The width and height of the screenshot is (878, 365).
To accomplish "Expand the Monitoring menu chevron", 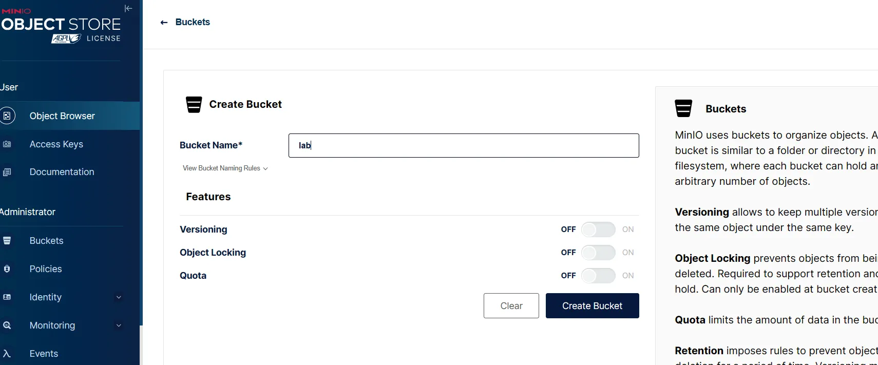I will coord(119,325).
